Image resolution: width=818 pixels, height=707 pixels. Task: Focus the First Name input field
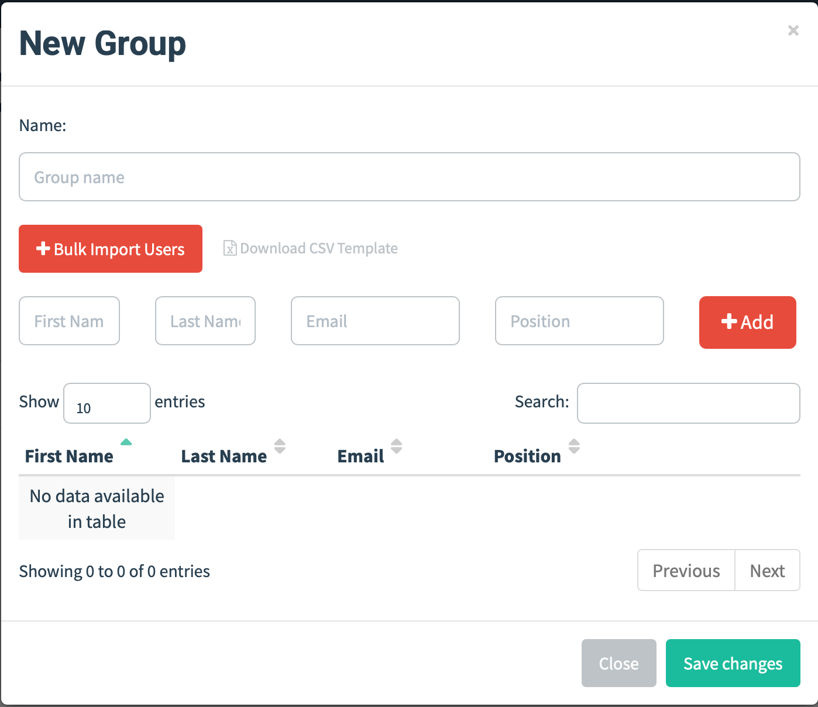[69, 321]
